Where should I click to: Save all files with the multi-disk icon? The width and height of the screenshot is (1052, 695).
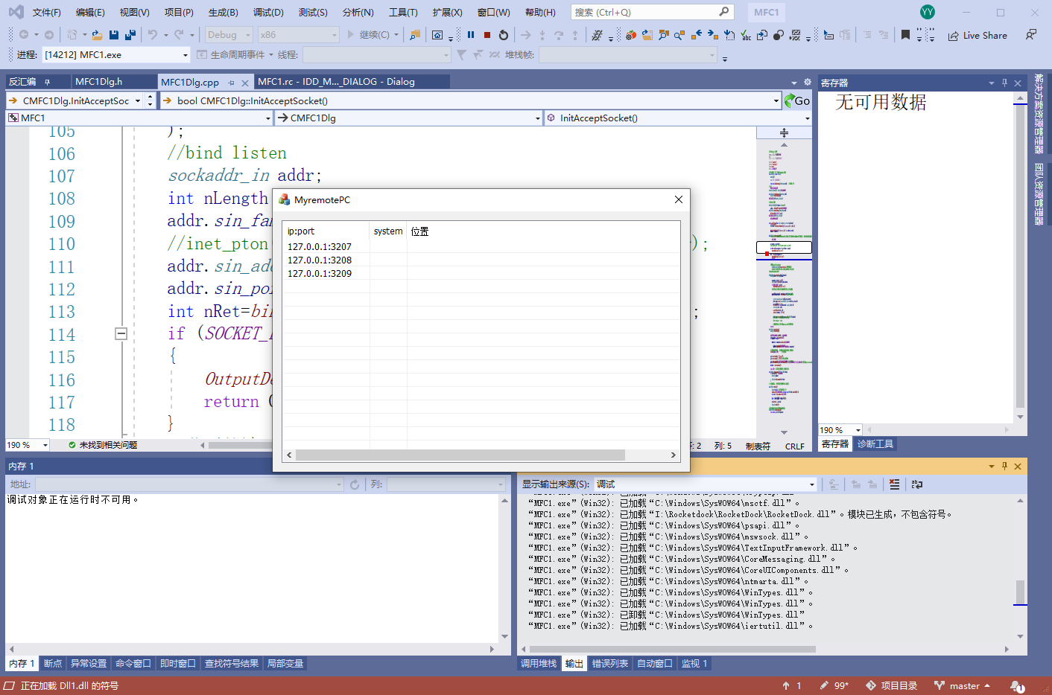(x=130, y=35)
